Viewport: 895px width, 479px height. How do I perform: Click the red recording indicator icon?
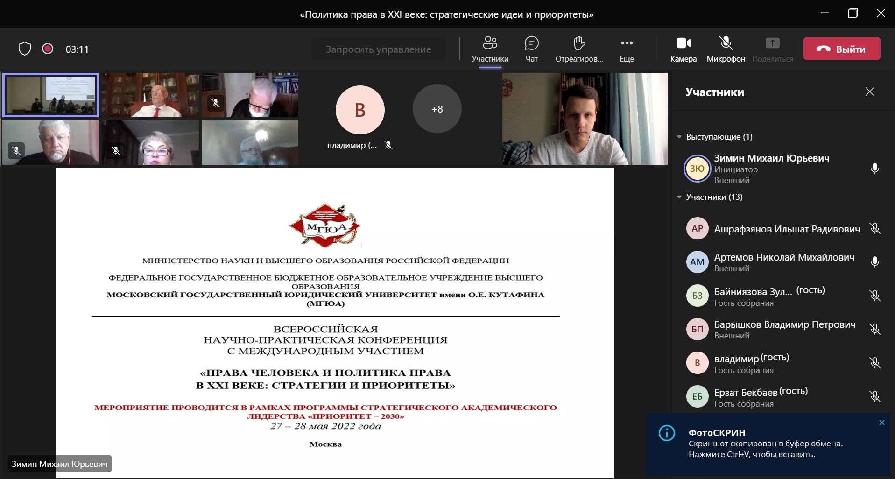(48, 49)
